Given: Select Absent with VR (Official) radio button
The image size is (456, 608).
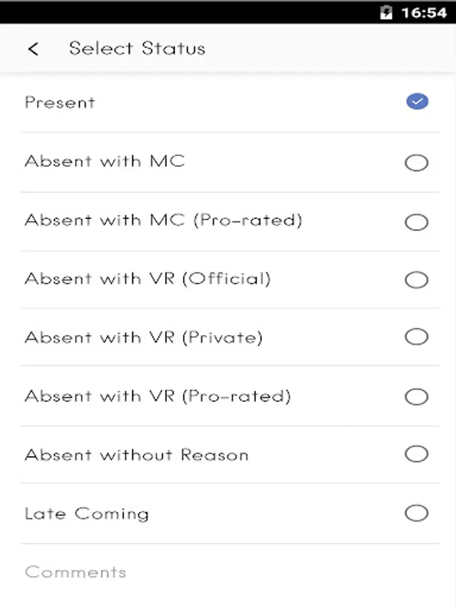Looking at the screenshot, I should 416,280.
